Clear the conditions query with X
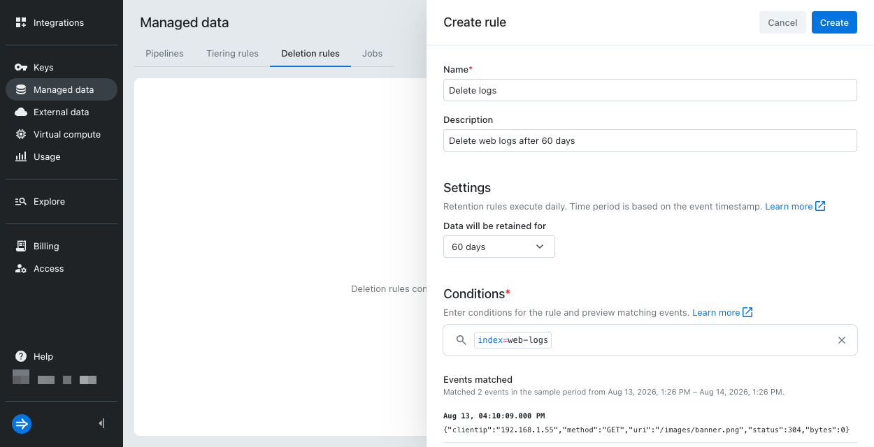 pyautogui.click(x=842, y=340)
